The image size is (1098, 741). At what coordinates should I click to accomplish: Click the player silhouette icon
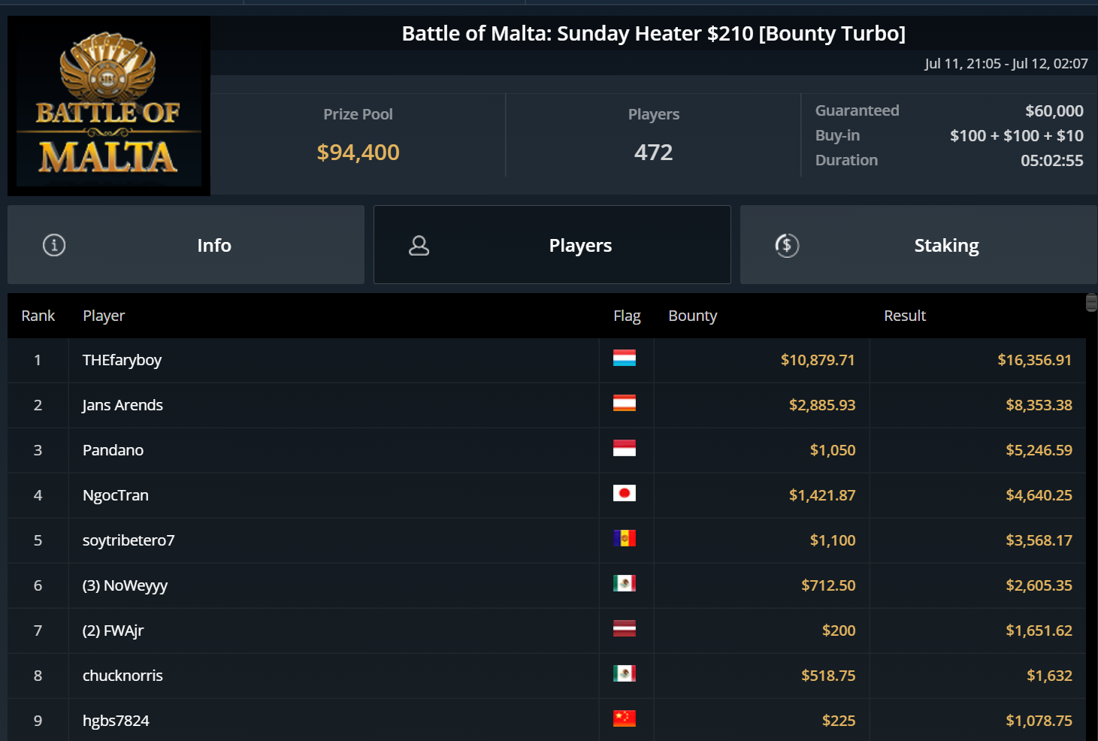click(419, 245)
